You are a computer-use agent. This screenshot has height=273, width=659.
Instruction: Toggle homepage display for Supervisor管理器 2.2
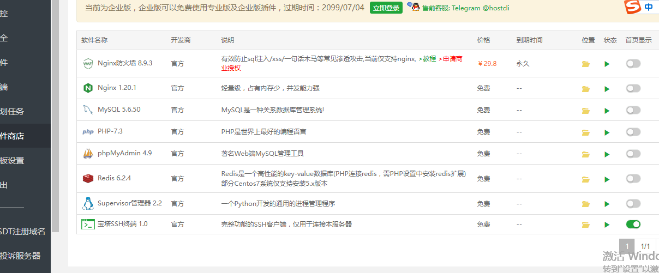[x=633, y=204]
